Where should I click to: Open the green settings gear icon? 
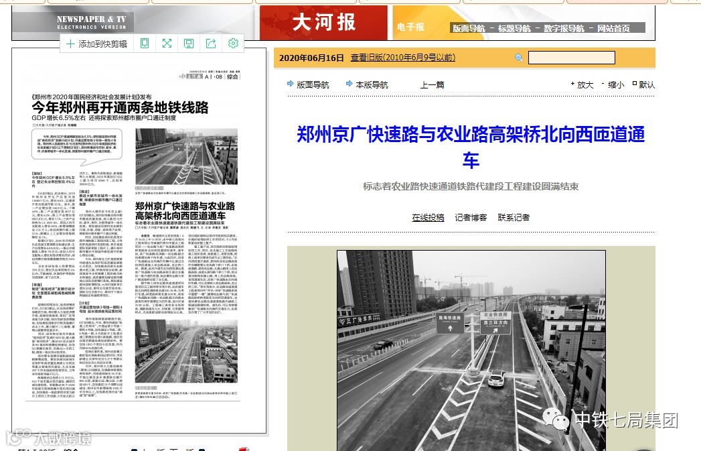233,44
